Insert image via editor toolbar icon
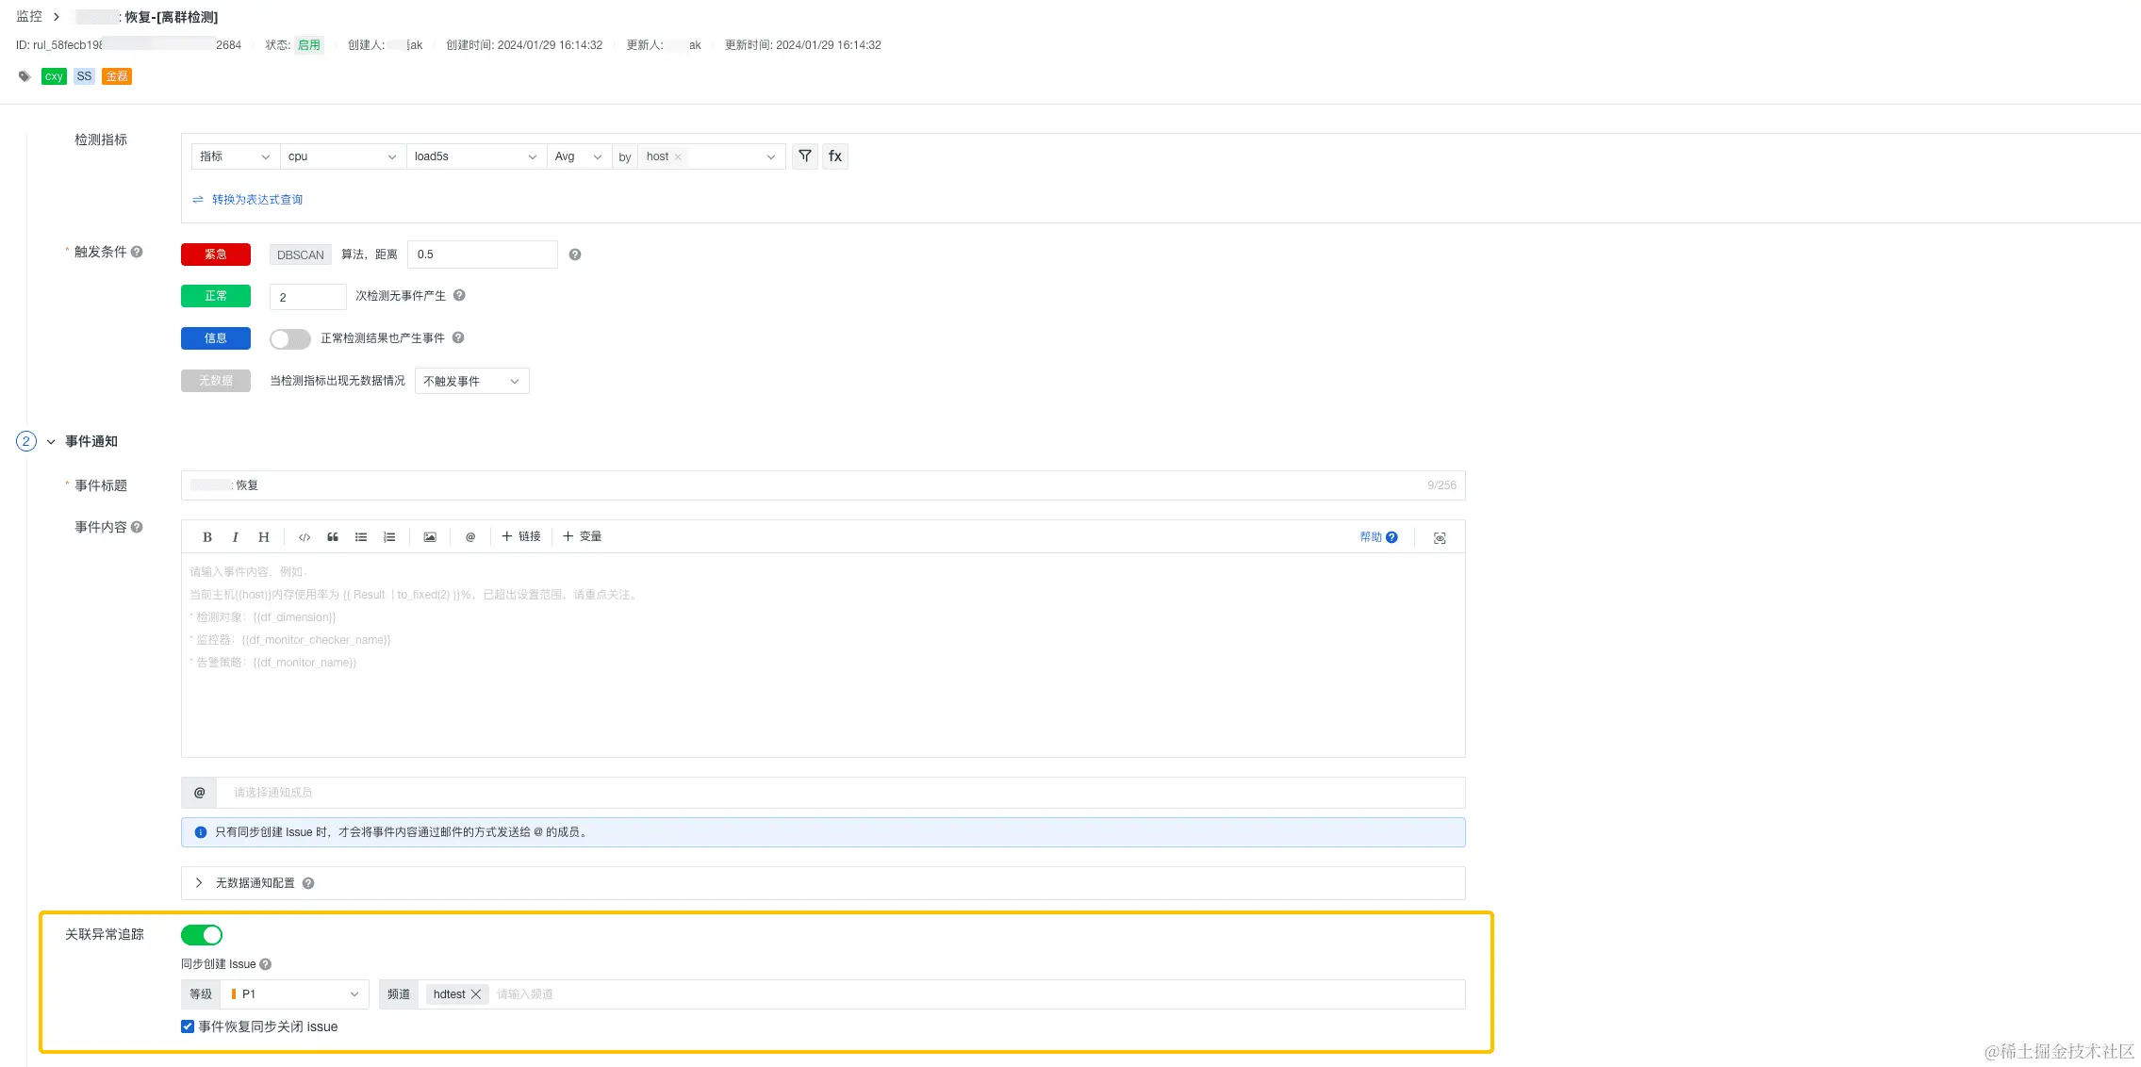 [x=430, y=537]
